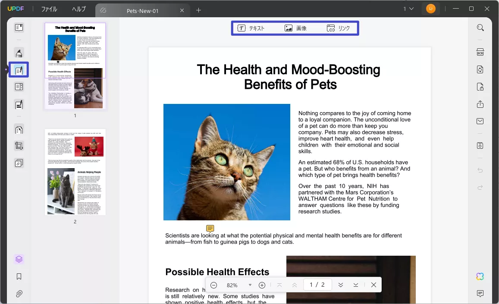Zoom out with the minus button

(214, 285)
